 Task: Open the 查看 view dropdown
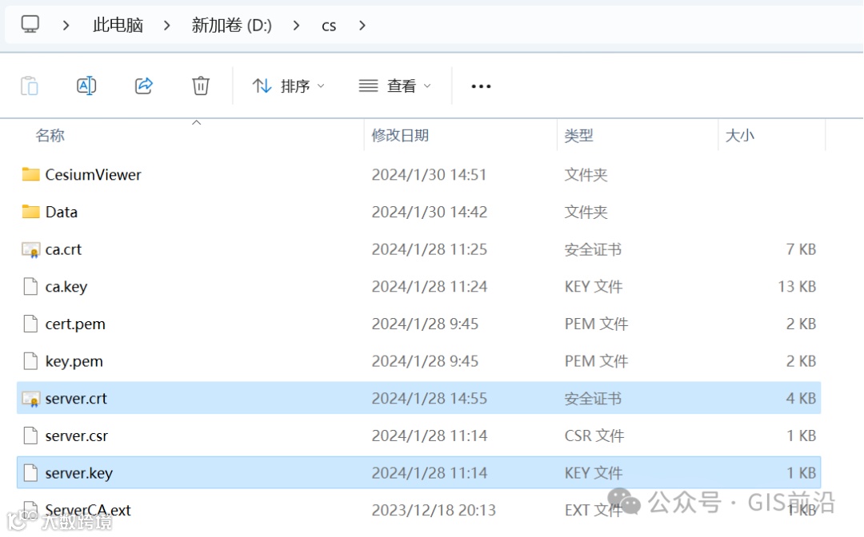(394, 86)
